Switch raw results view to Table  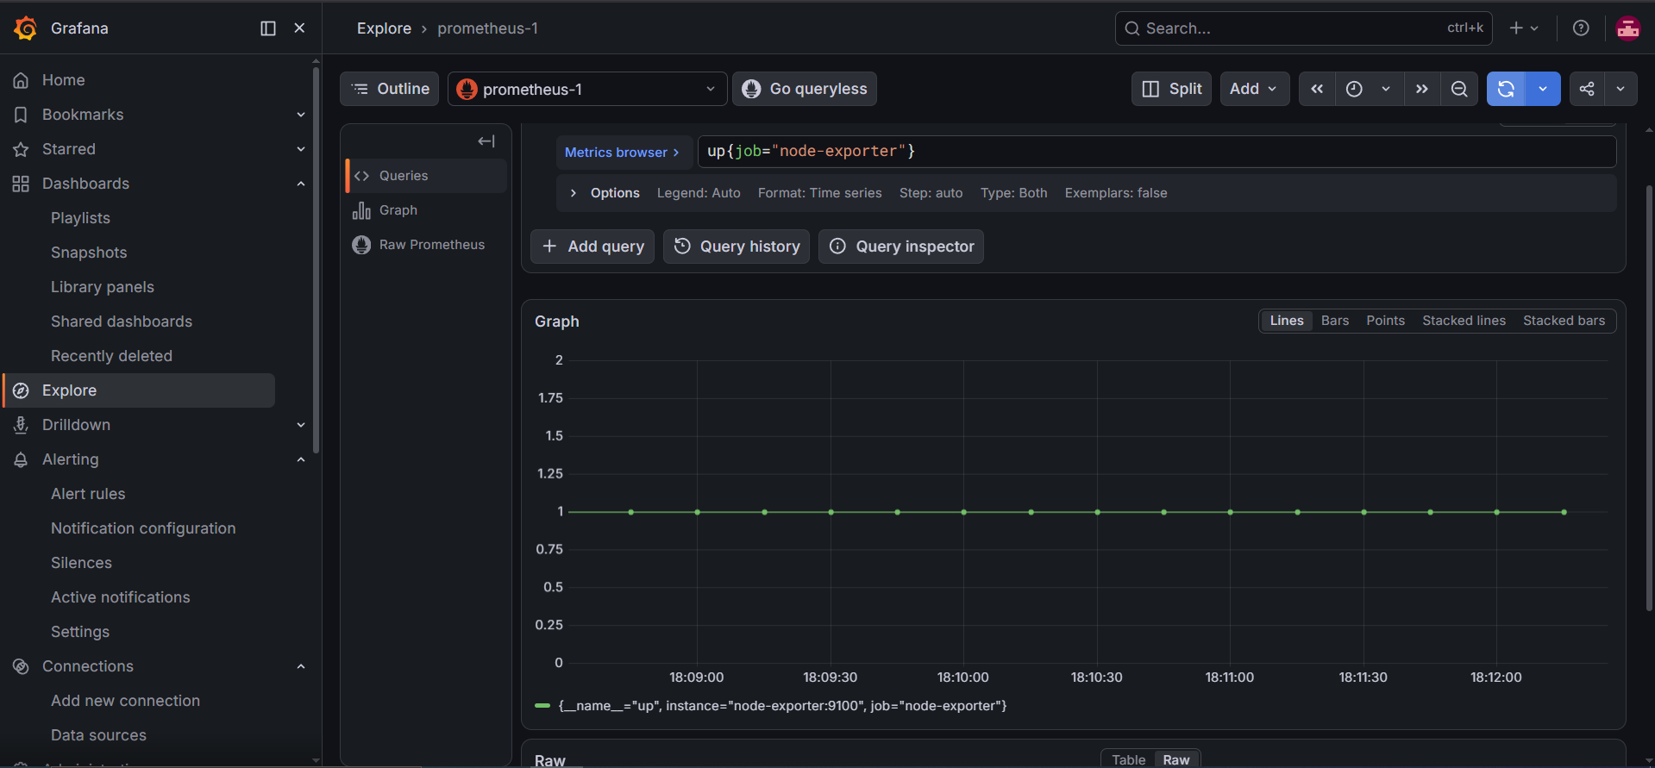point(1128,759)
